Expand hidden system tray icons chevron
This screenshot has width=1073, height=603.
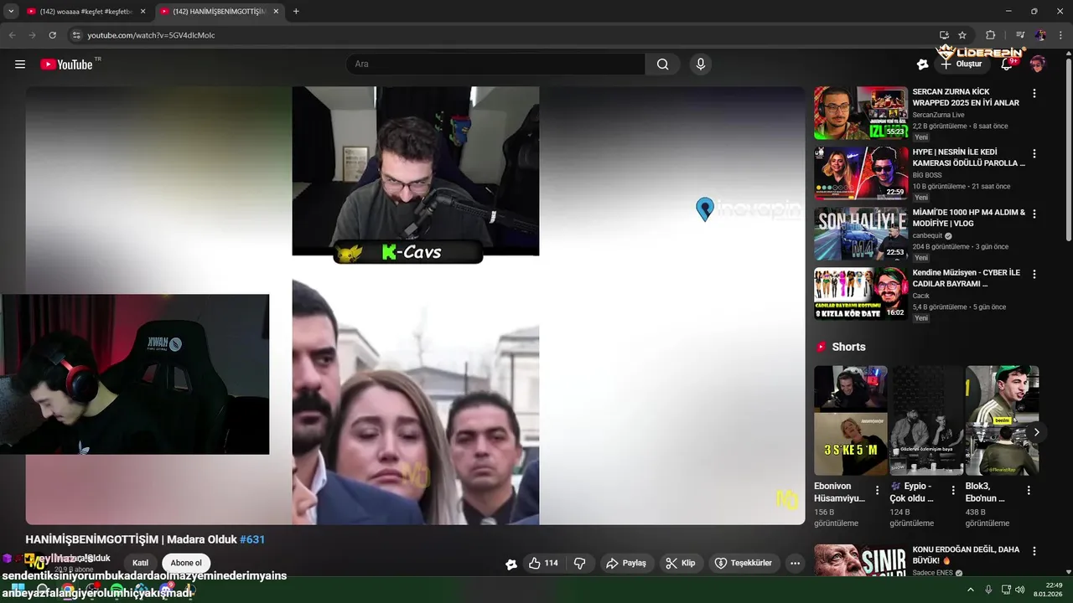971,590
